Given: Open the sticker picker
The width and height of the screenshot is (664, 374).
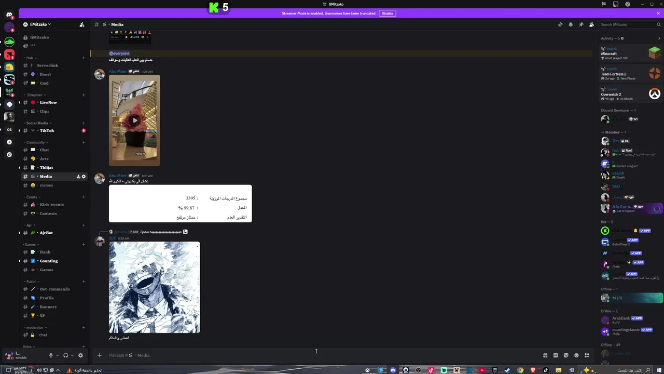Looking at the screenshot, I should point(566,355).
